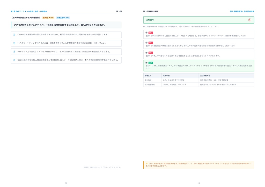Click the blue 個人情報保護法と個人関連情報 header on the right page
The width and height of the screenshot is (265, 187).
click(x=242, y=11)
